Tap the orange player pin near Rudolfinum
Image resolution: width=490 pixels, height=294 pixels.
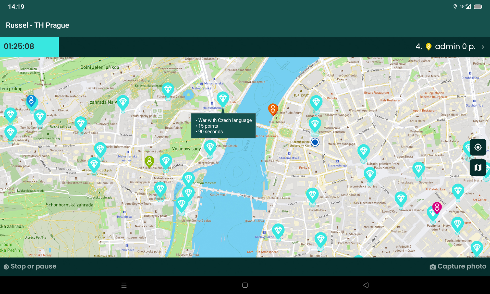click(273, 109)
